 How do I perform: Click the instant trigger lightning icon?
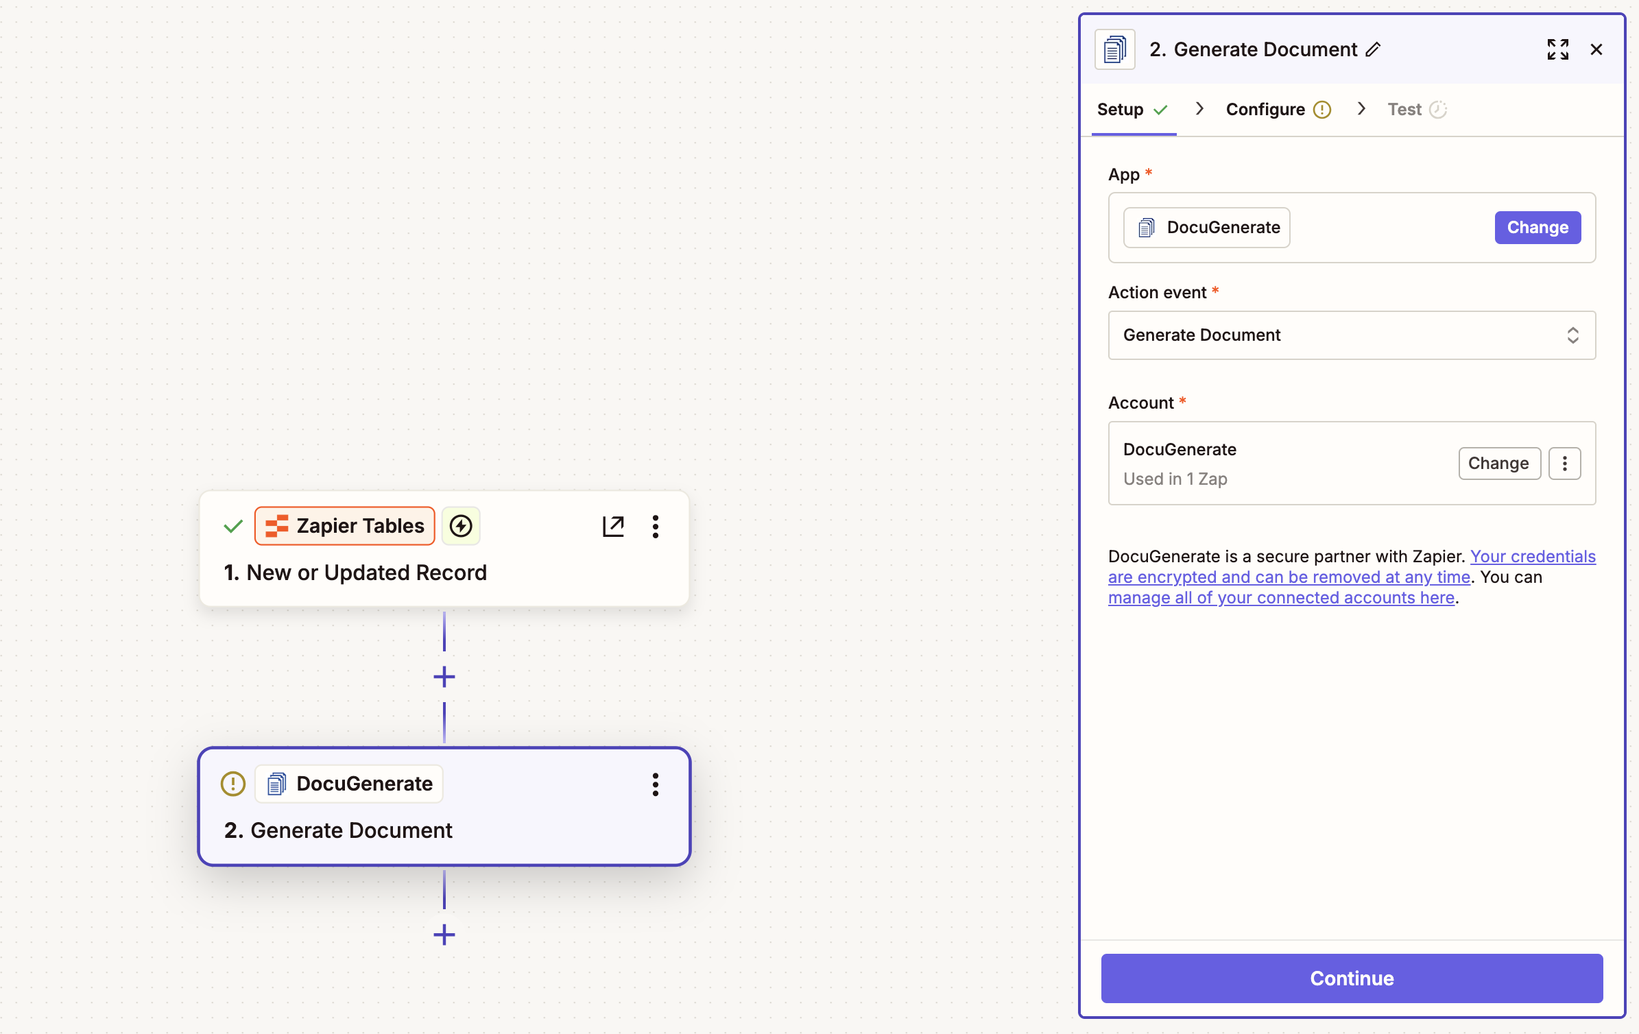coord(461,526)
